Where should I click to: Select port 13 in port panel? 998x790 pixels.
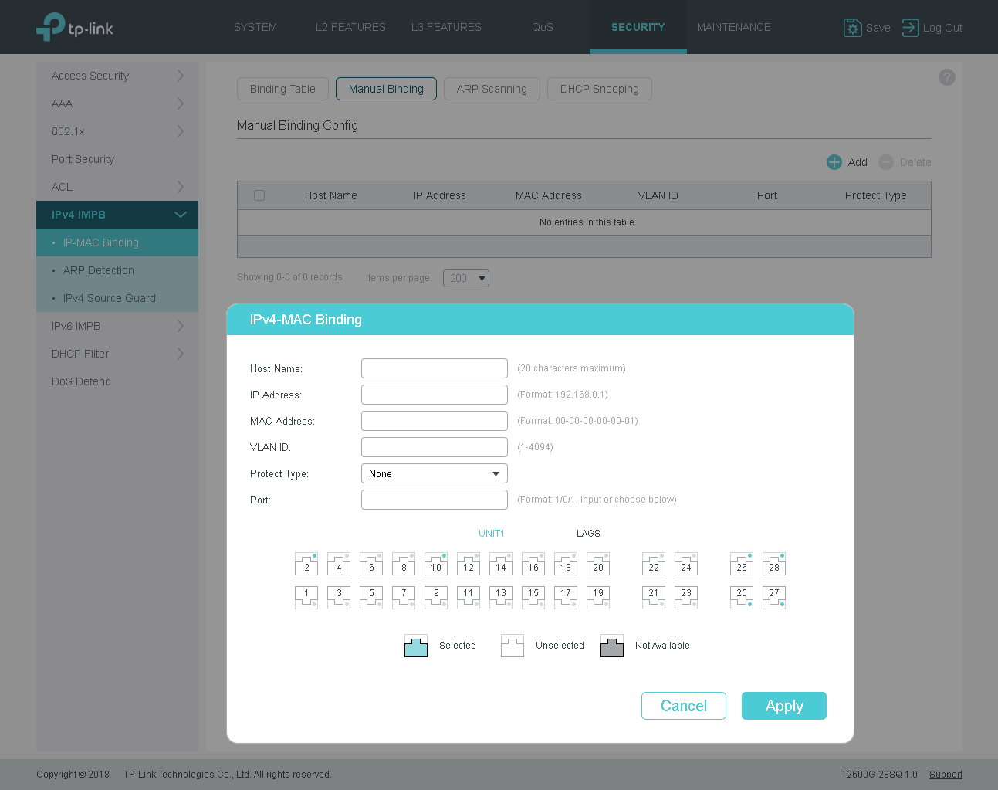(501, 597)
